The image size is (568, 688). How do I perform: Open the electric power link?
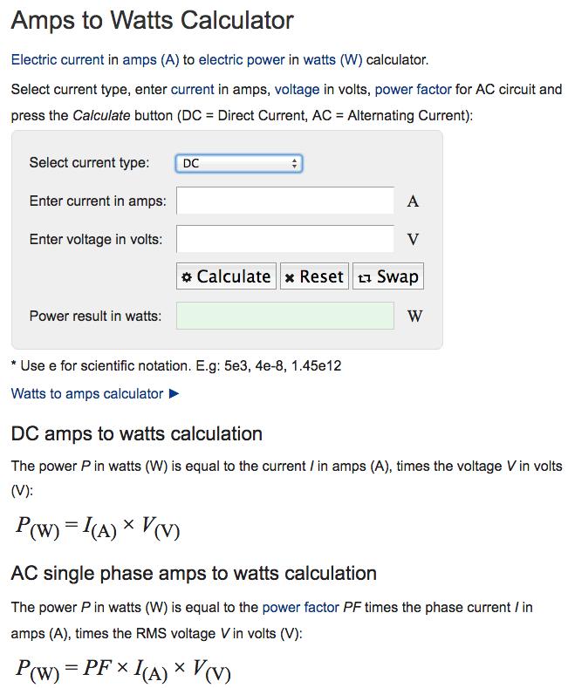pyautogui.click(x=242, y=59)
